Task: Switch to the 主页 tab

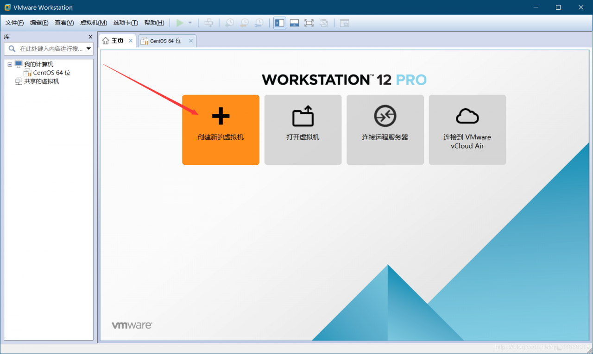Action: click(118, 41)
